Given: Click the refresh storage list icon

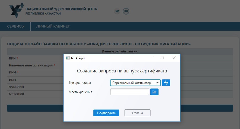Looking at the screenshot, I should tap(166, 83).
